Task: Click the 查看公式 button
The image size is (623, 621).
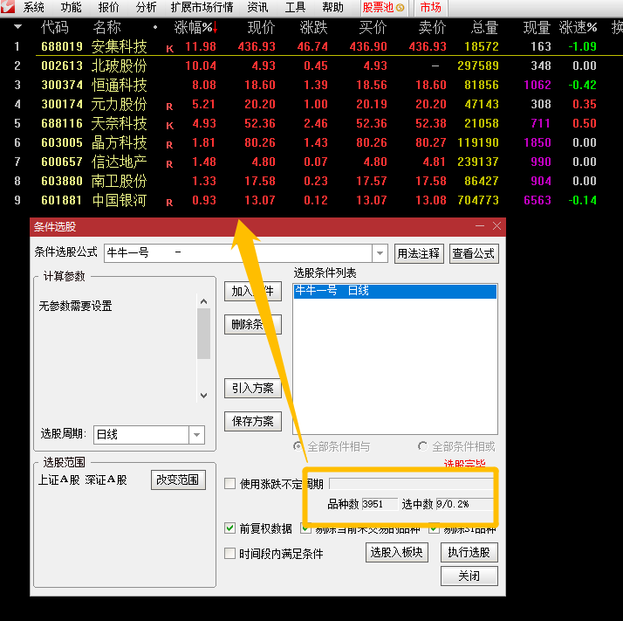Action: coord(474,253)
